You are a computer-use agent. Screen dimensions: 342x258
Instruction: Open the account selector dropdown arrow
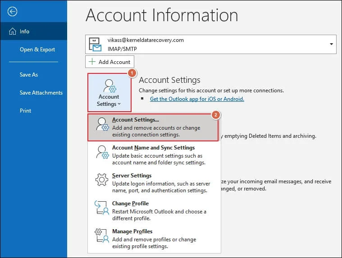[x=331, y=44]
